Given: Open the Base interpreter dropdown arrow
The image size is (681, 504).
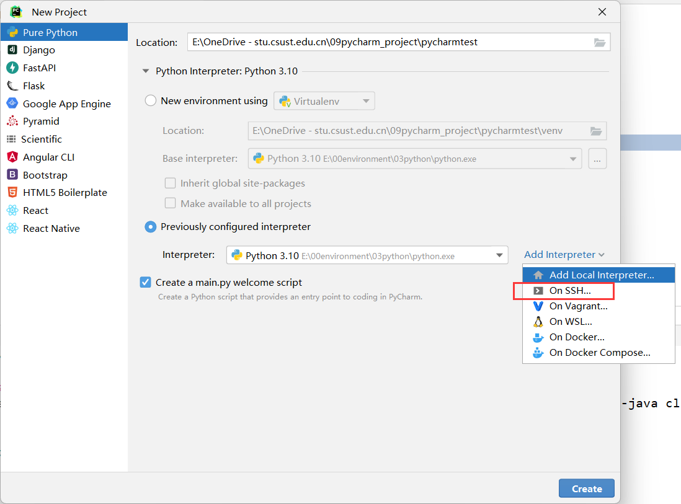Looking at the screenshot, I should coord(573,159).
